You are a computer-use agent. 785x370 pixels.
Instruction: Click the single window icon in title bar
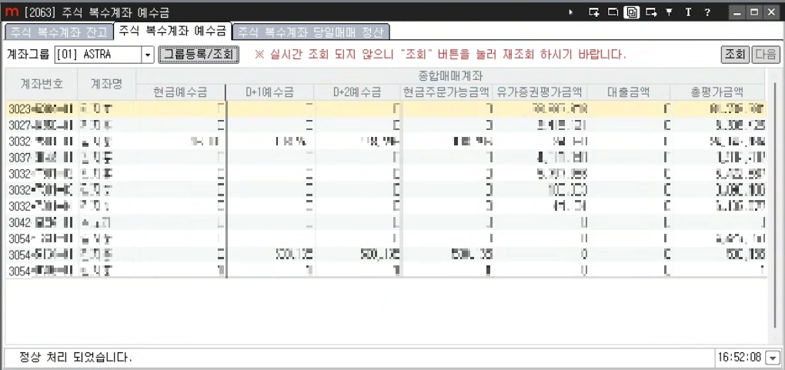(x=613, y=12)
